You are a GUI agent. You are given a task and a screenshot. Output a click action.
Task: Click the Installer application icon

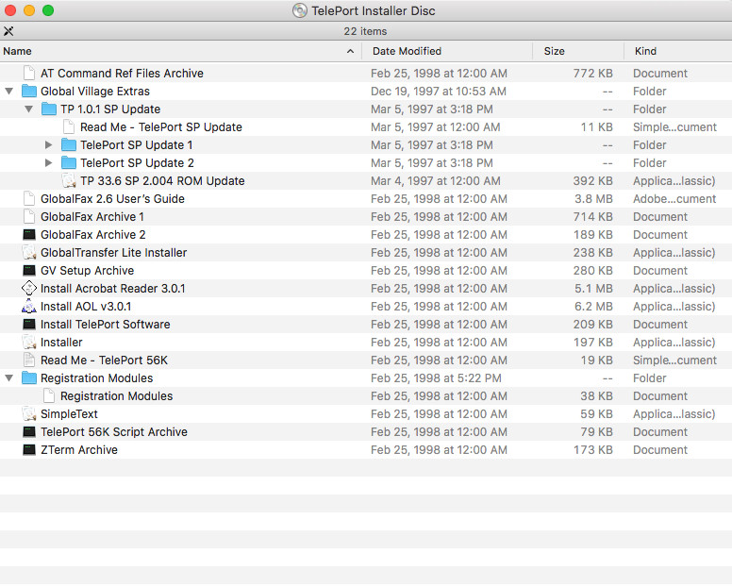tap(29, 342)
